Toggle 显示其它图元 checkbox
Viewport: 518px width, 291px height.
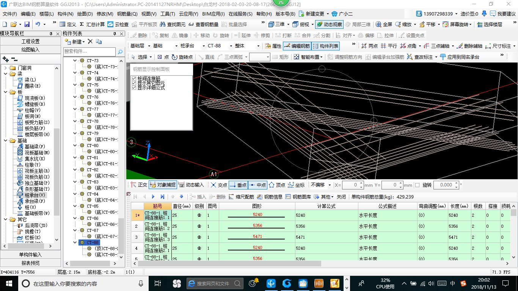click(134, 83)
